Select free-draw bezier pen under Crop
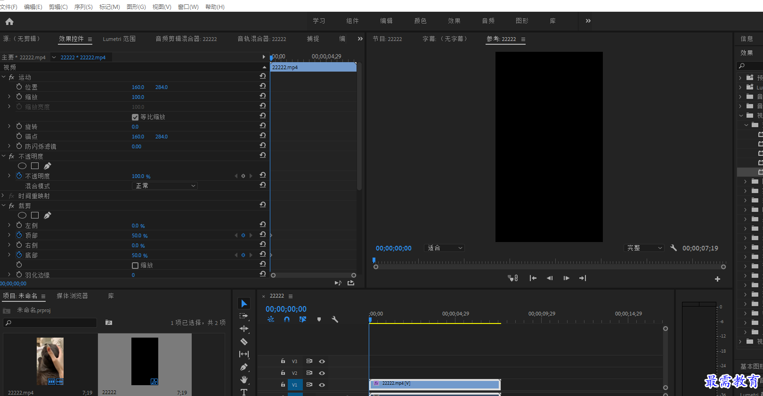This screenshot has width=763, height=396. coord(47,215)
